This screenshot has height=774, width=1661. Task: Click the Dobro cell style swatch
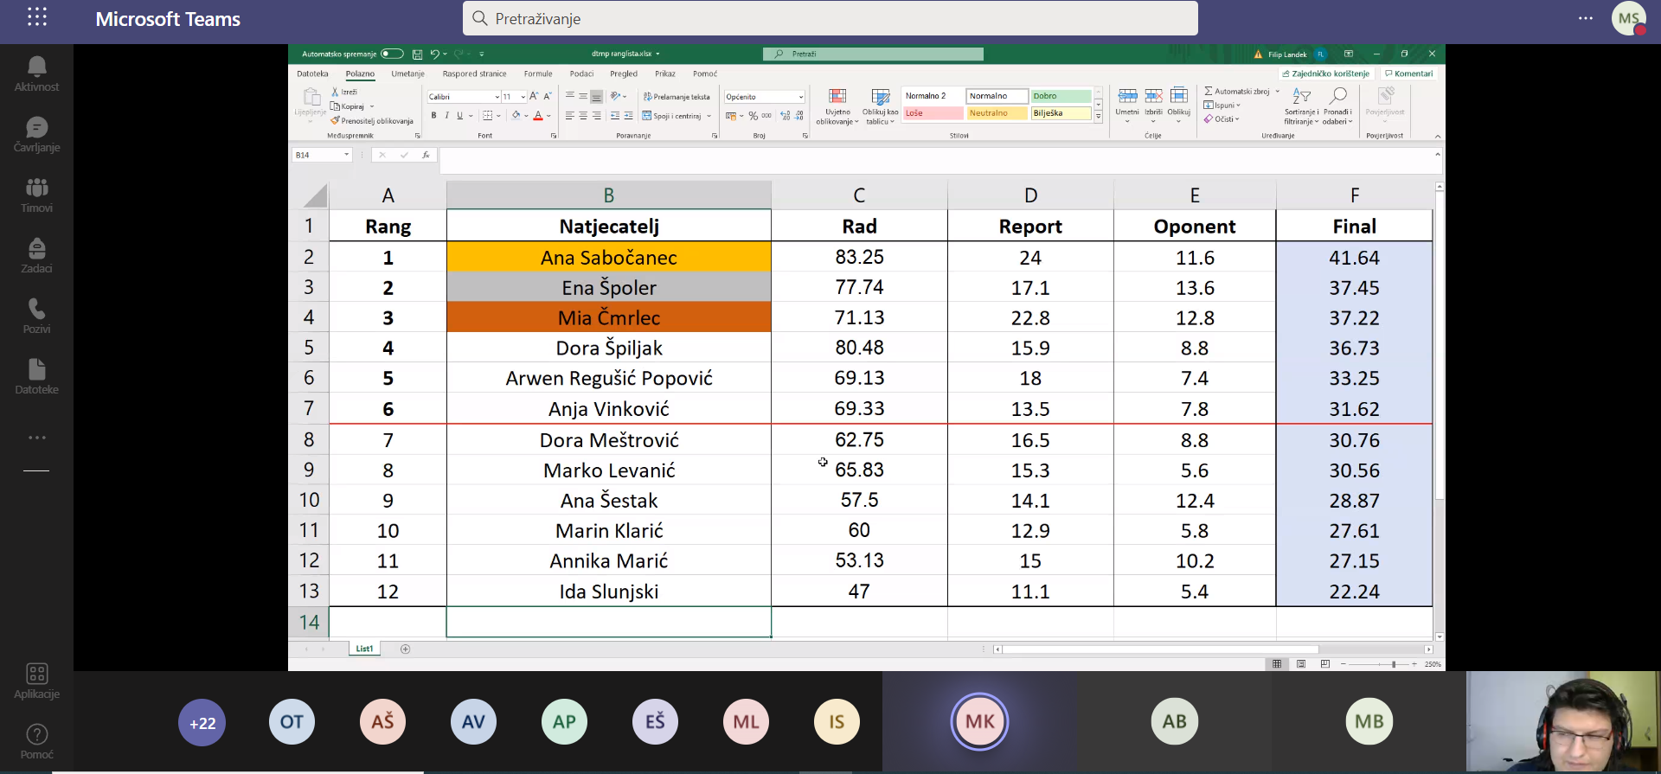point(1061,96)
